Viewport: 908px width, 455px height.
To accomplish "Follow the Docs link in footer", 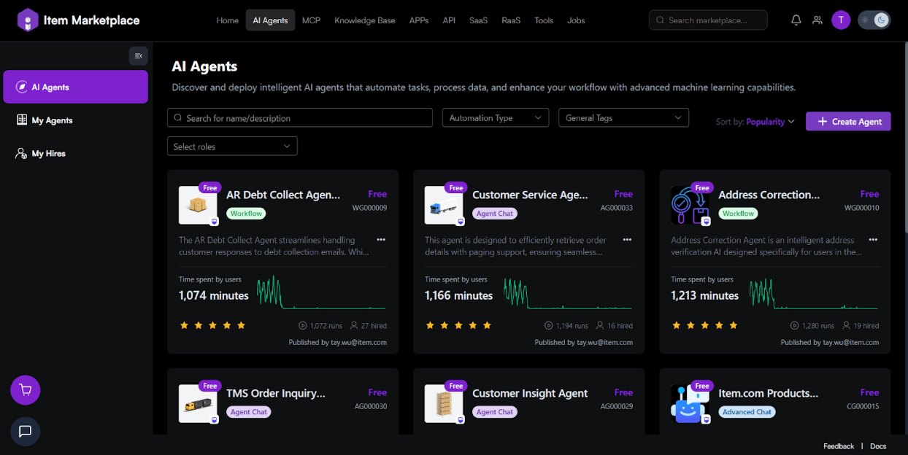I will pyautogui.click(x=878, y=446).
